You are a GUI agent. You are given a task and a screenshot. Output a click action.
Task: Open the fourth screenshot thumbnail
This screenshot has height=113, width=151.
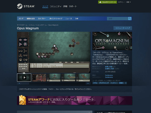(x=68, y=77)
